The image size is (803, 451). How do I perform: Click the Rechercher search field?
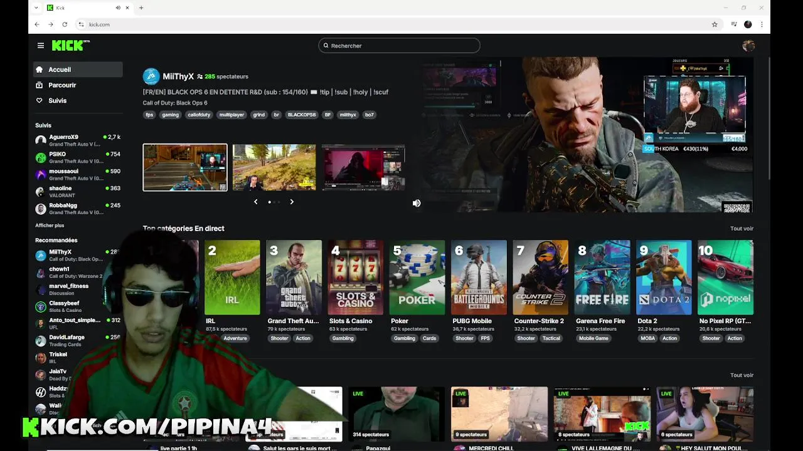click(399, 46)
